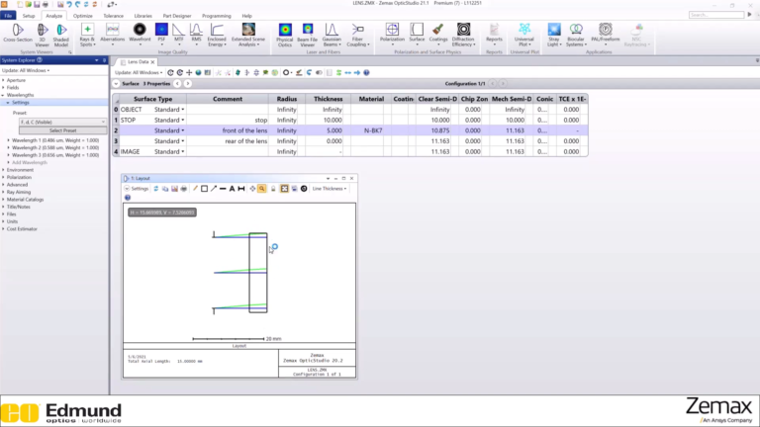Open help in the Lens Data toolbar
The image size is (760, 427).
click(x=366, y=72)
